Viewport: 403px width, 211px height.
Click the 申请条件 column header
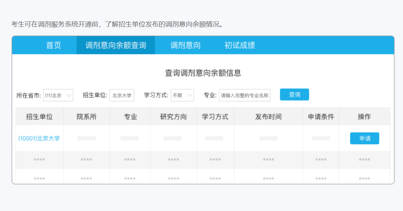point(321,116)
